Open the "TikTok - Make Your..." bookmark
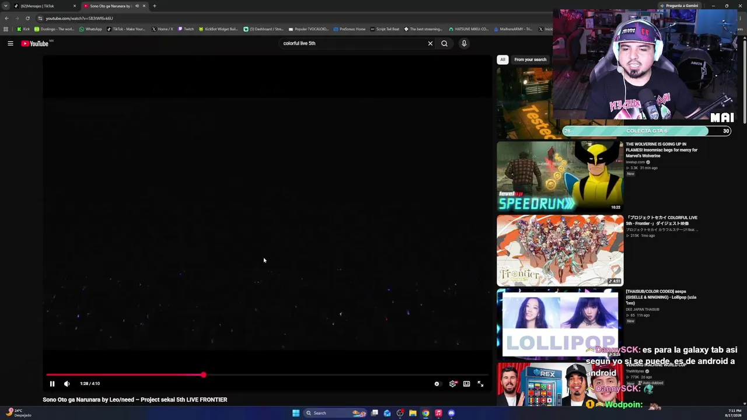Screen dimensions: 747x420 coord(126,29)
